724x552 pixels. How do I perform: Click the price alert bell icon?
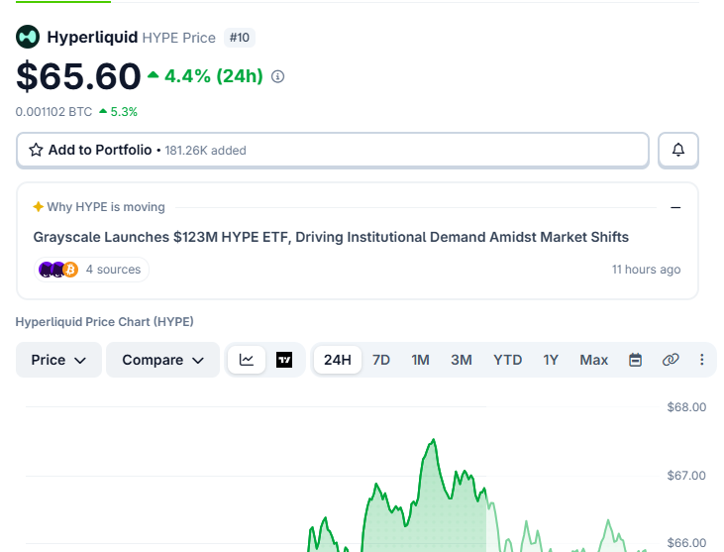(677, 150)
